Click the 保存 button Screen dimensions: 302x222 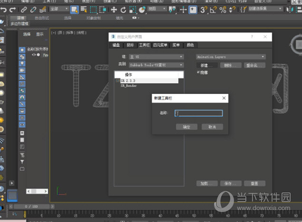coord(231,183)
